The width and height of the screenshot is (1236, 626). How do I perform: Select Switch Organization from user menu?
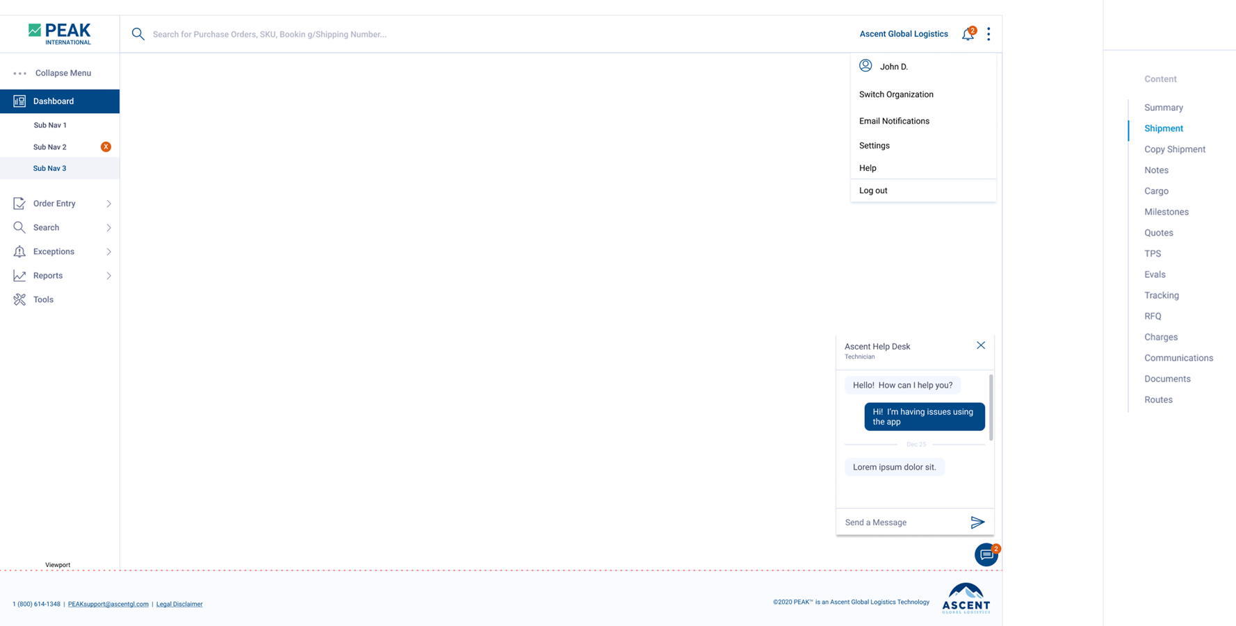(896, 94)
